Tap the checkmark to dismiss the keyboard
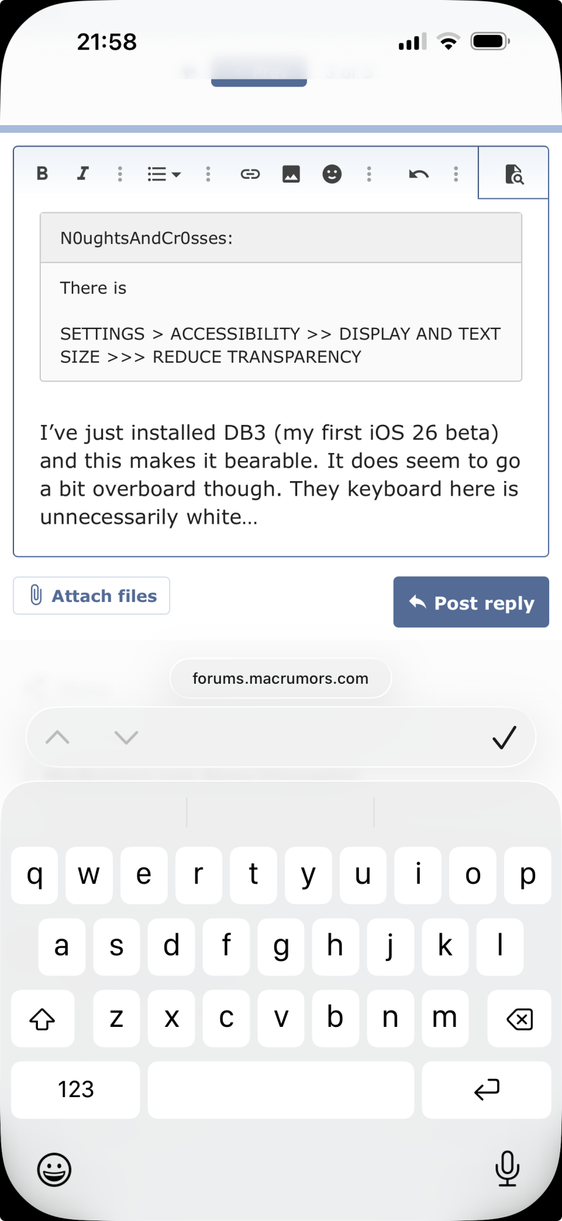Viewport: 562px width, 1221px height. click(503, 739)
